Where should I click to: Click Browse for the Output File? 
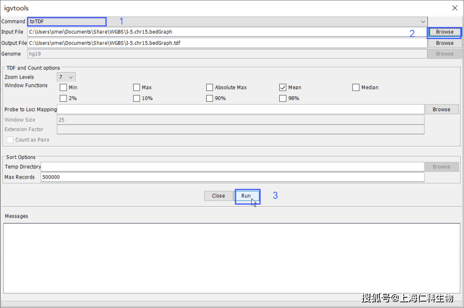coord(444,43)
